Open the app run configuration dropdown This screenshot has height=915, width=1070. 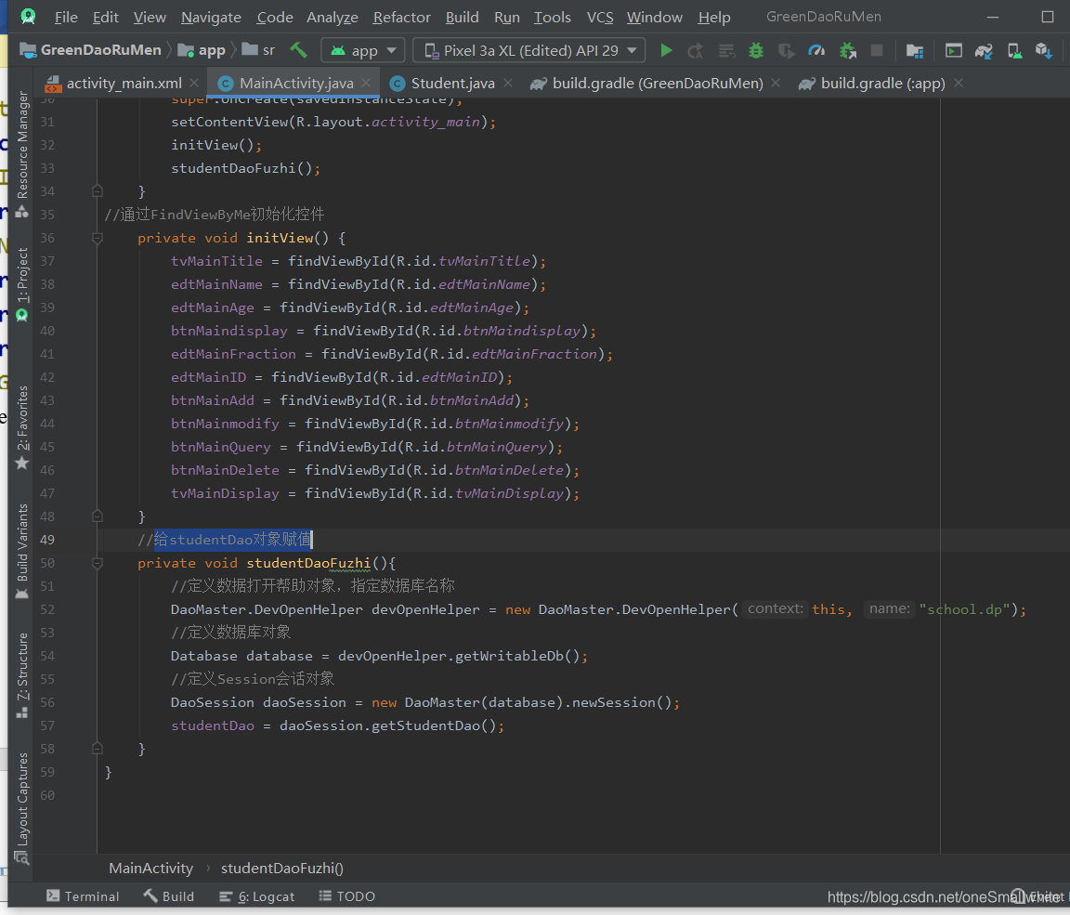pos(363,50)
